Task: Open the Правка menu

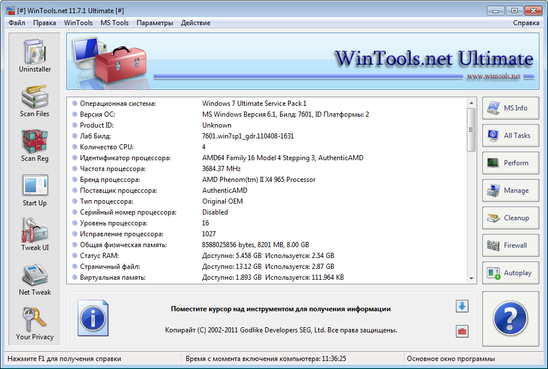Action: [45, 23]
